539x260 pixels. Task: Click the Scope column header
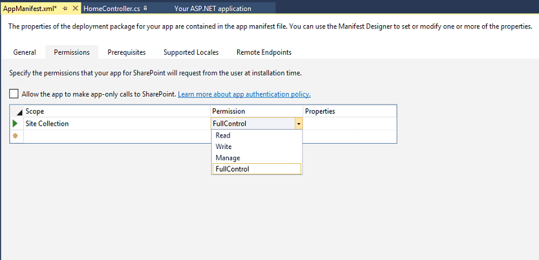click(x=117, y=111)
